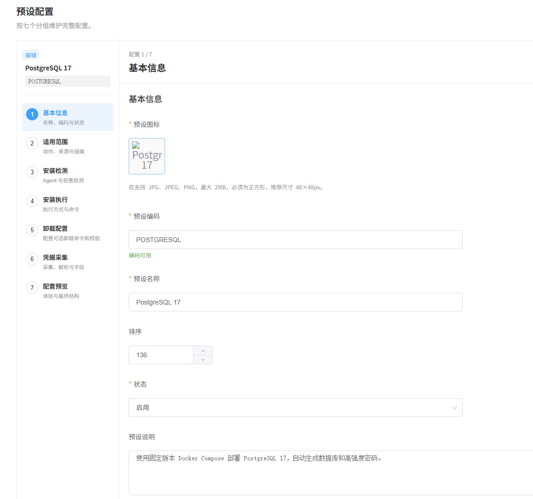Viewport: 533px width, 499px height.
Task: Click the broken image icon in upload box
Action: [x=136, y=145]
